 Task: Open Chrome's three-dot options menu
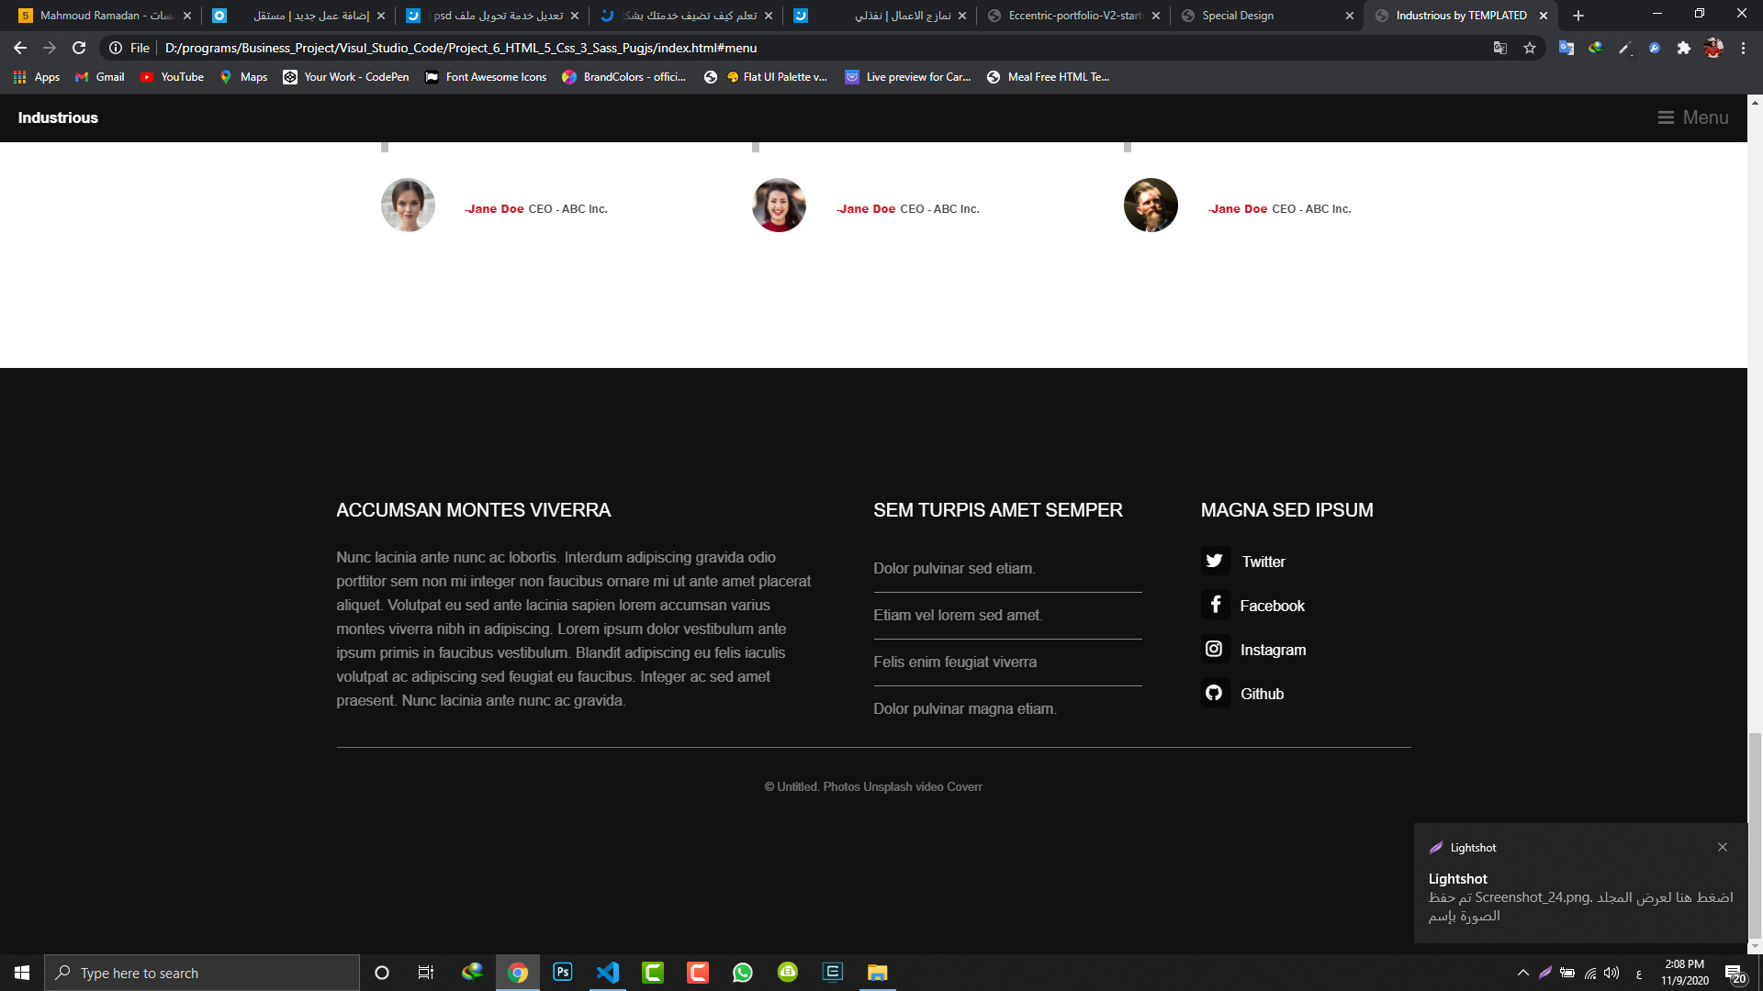1743,48
